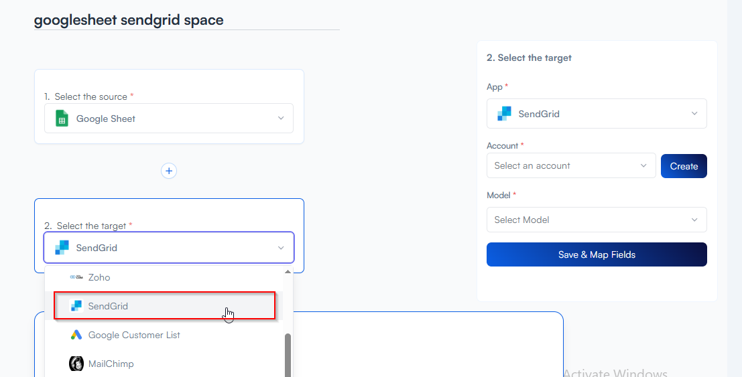Click SendGrid logo in highlighted list option
Screen dimensions: 742x377
point(76,306)
